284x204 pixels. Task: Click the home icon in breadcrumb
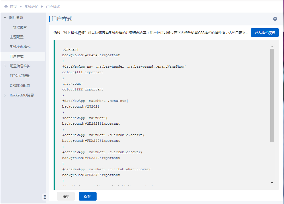(6, 7)
